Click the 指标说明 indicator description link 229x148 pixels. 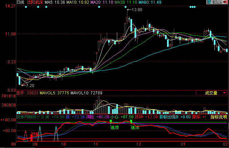pyautogui.click(x=218, y=117)
